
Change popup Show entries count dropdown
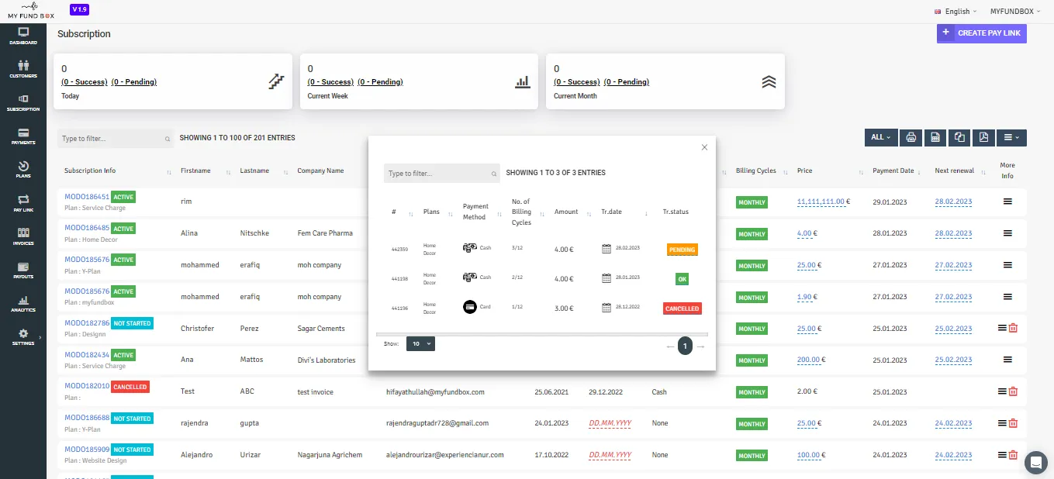click(x=420, y=343)
